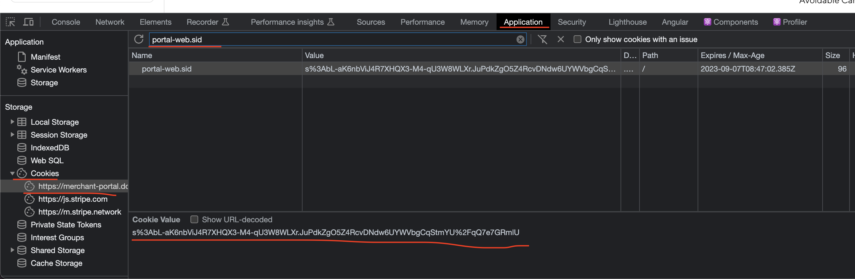The width and height of the screenshot is (855, 279).
Task: Expand the Local Storage tree
Action: coord(12,122)
